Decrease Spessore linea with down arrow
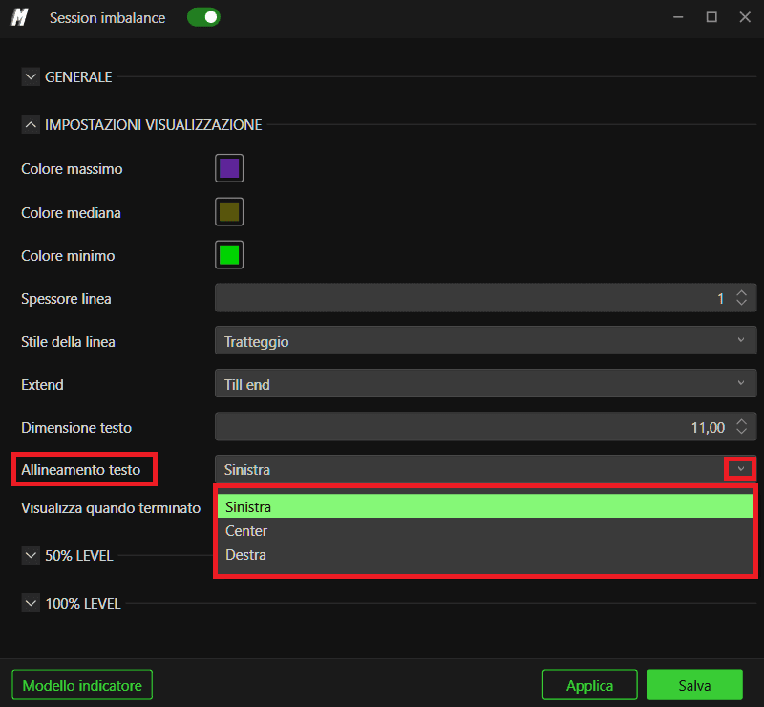The image size is (764, 707). [x=741, y=302]
